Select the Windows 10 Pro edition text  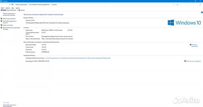[30, 21]
